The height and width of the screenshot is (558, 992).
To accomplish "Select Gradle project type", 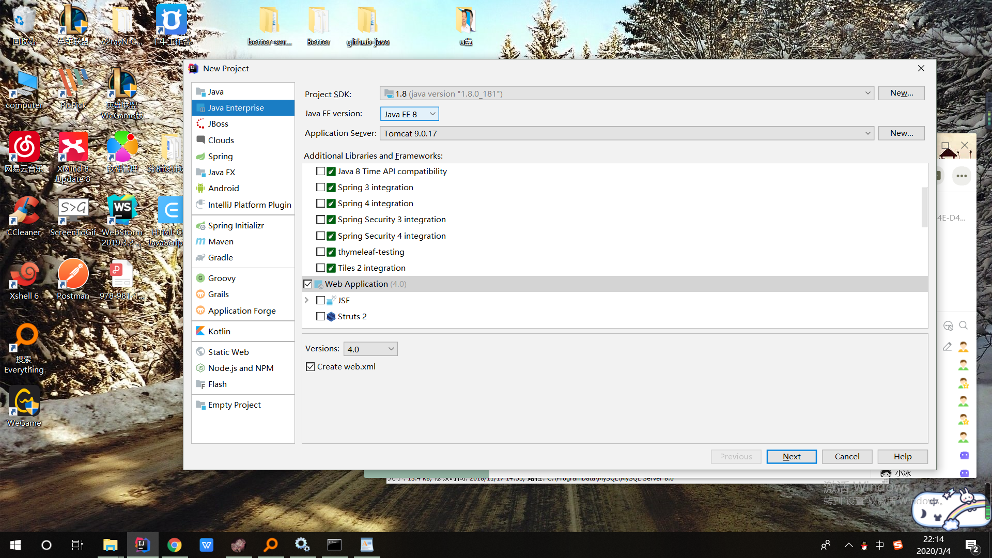I will pyautogui.click(x=243, y=257).
